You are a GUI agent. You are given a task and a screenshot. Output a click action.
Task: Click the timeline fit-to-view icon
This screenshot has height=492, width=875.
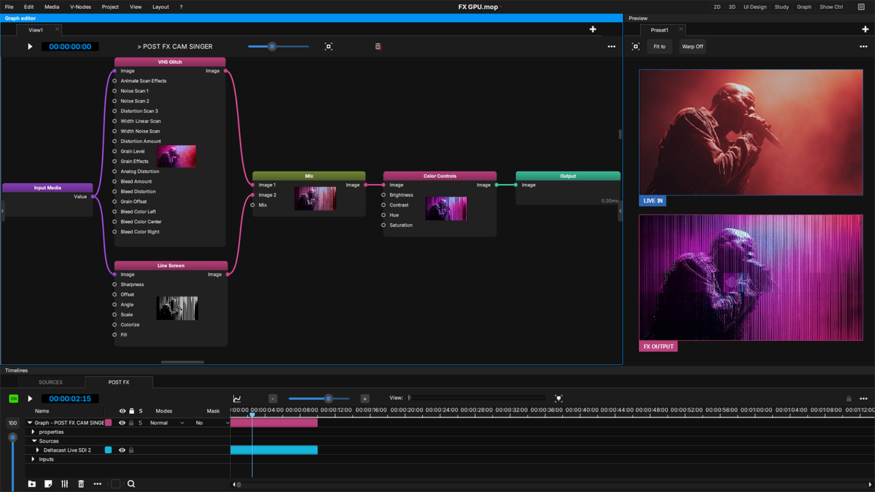tap(558, 398)
